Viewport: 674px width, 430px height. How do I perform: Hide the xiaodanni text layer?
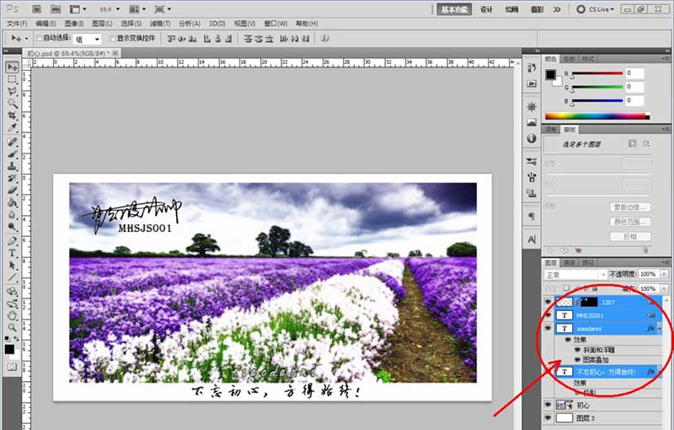point(548,328)
